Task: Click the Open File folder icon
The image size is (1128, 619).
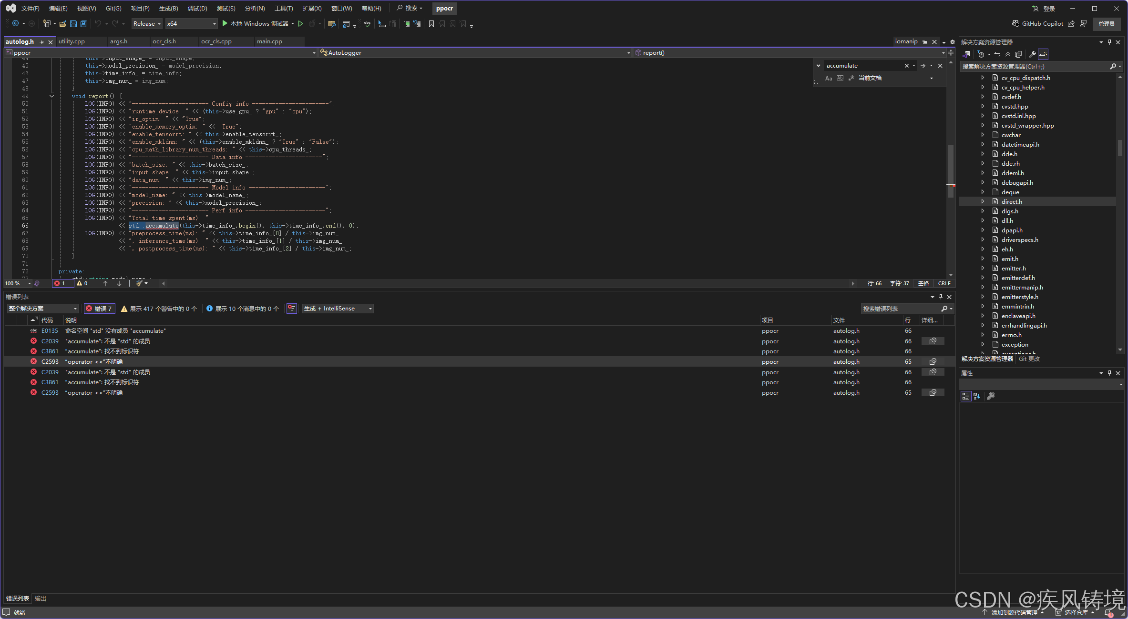Action: (x=62, y=24)
